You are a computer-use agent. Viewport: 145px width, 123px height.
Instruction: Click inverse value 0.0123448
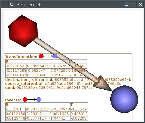click(x=15, y=118)
